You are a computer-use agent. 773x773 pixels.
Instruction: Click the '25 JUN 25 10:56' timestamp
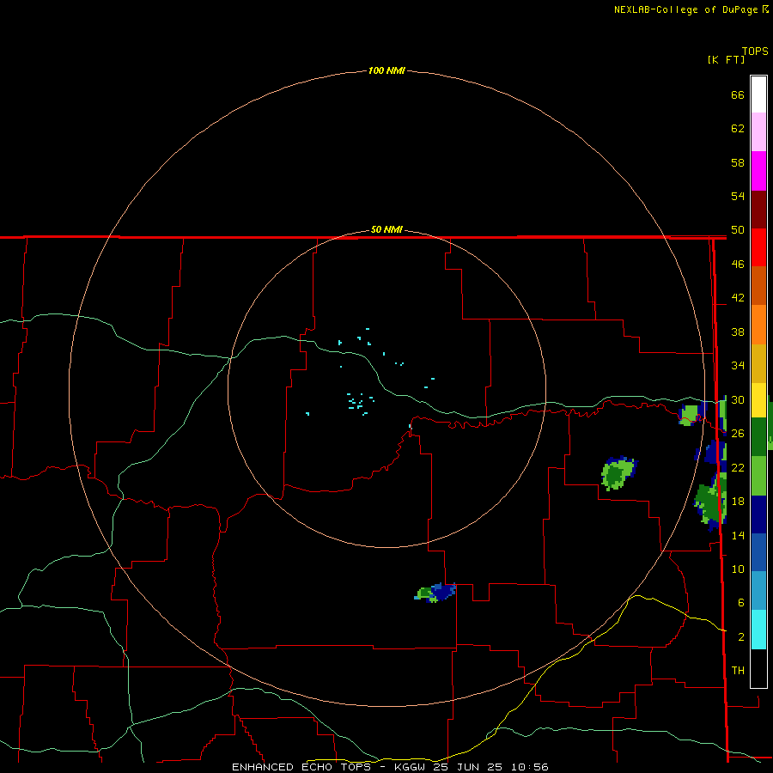click(x=490, y=767)
